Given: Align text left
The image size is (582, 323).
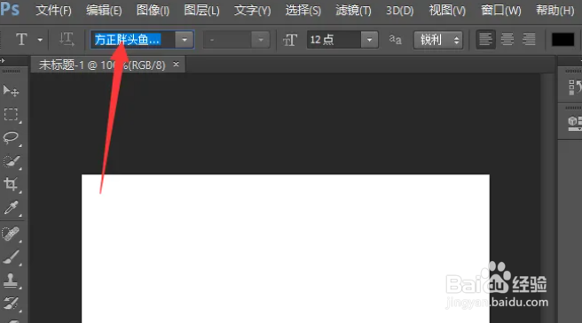Looking at the screenshot, I should [x=485, y=39].
